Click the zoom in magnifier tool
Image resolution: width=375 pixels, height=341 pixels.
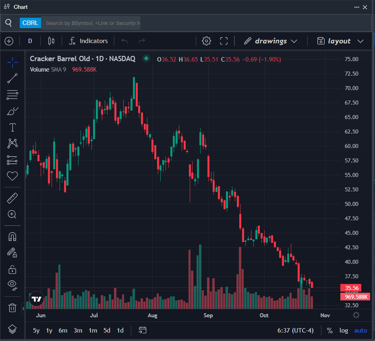(12, 214)
